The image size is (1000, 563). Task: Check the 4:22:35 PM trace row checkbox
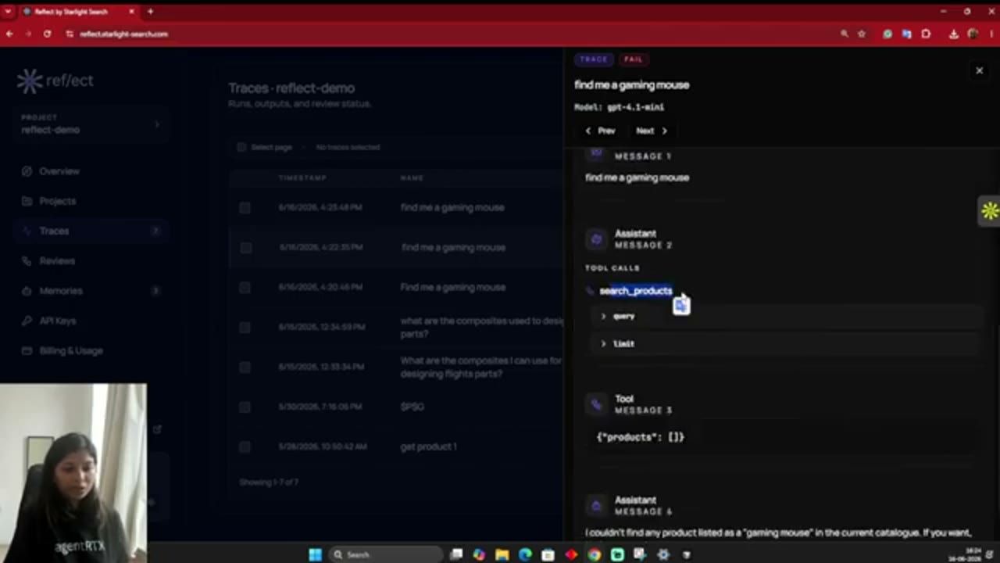pyautogui.click(x=245, y=247)
